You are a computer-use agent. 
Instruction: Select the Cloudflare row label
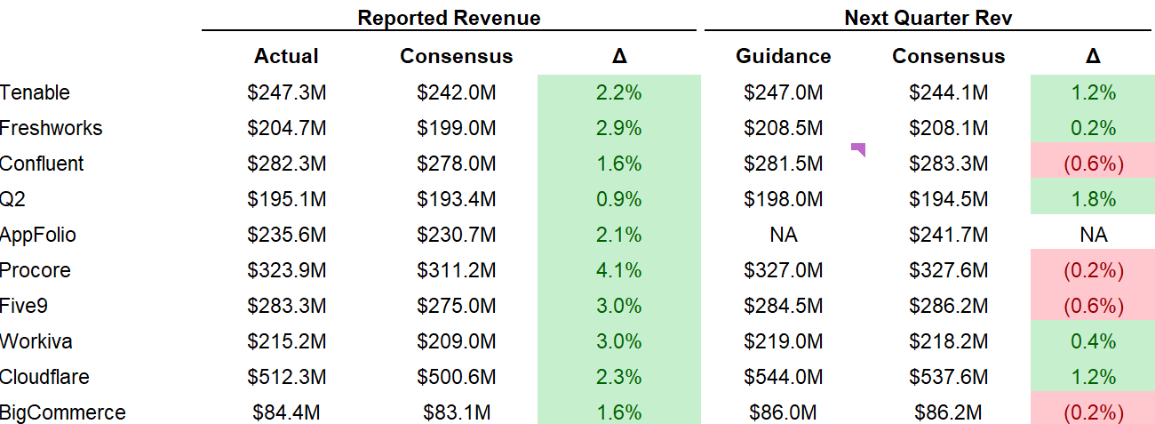coord(45,377)
